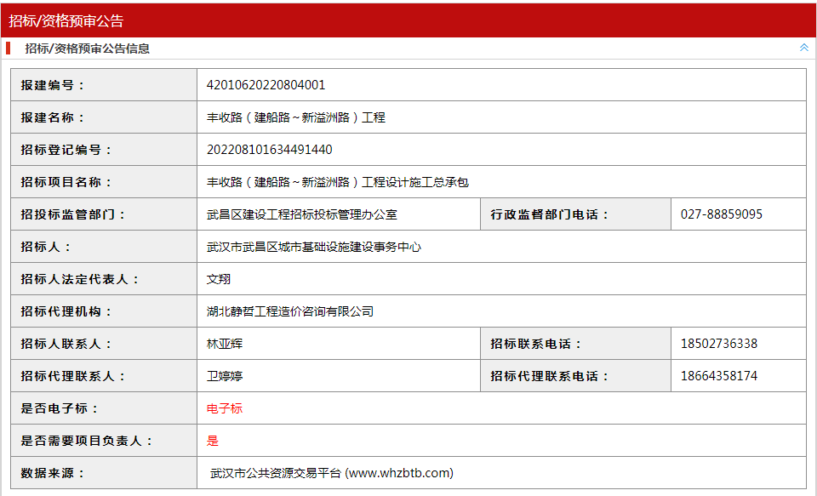Click the red 电子标 value
Viewport: 817px width, 496px height.
[225, 408]
